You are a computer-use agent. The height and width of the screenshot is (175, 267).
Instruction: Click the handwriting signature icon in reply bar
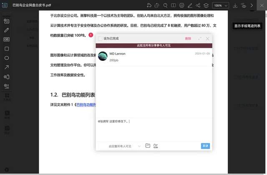(x=156, y=146)
